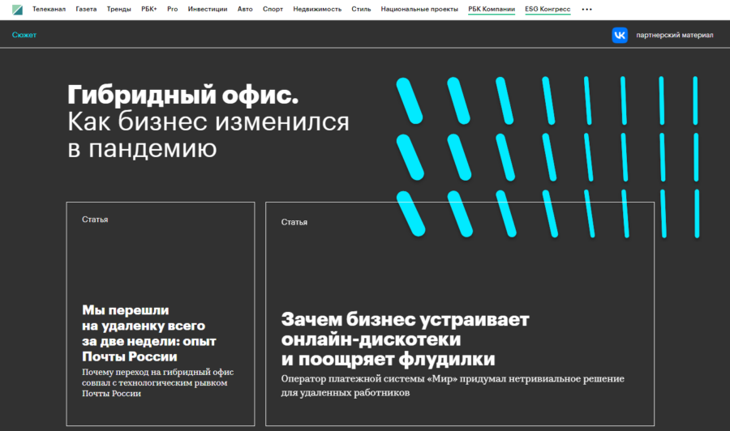Click the VK logo icon
This screenshot has width=730, height=431.
click(620, 36)
